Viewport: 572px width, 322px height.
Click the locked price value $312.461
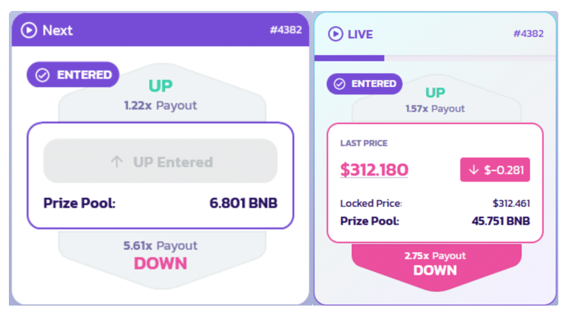click(511, 203)
